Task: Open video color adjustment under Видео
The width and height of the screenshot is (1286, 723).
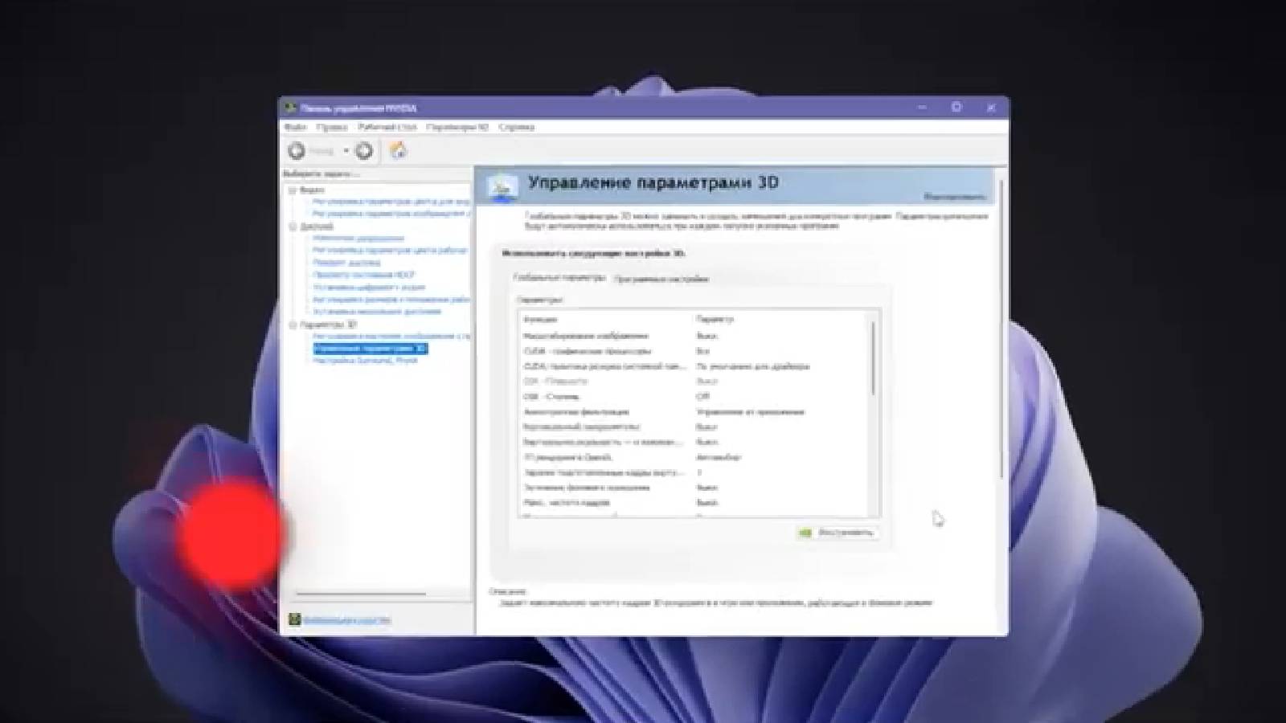Action: (391, 202)
